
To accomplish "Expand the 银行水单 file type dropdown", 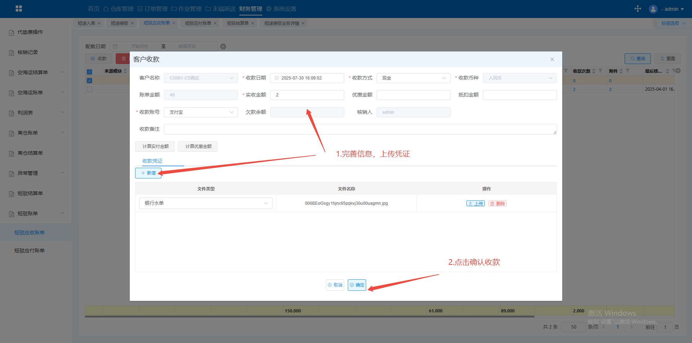I will point(205,203).
